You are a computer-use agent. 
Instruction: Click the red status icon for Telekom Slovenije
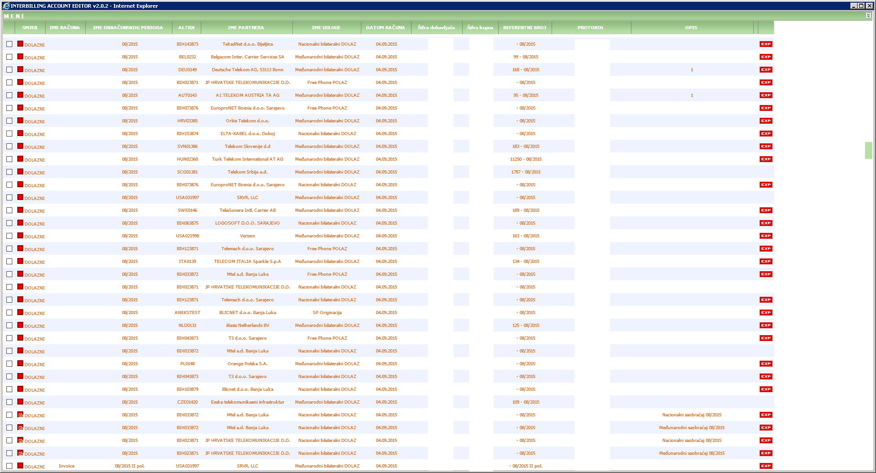(20, 146)
